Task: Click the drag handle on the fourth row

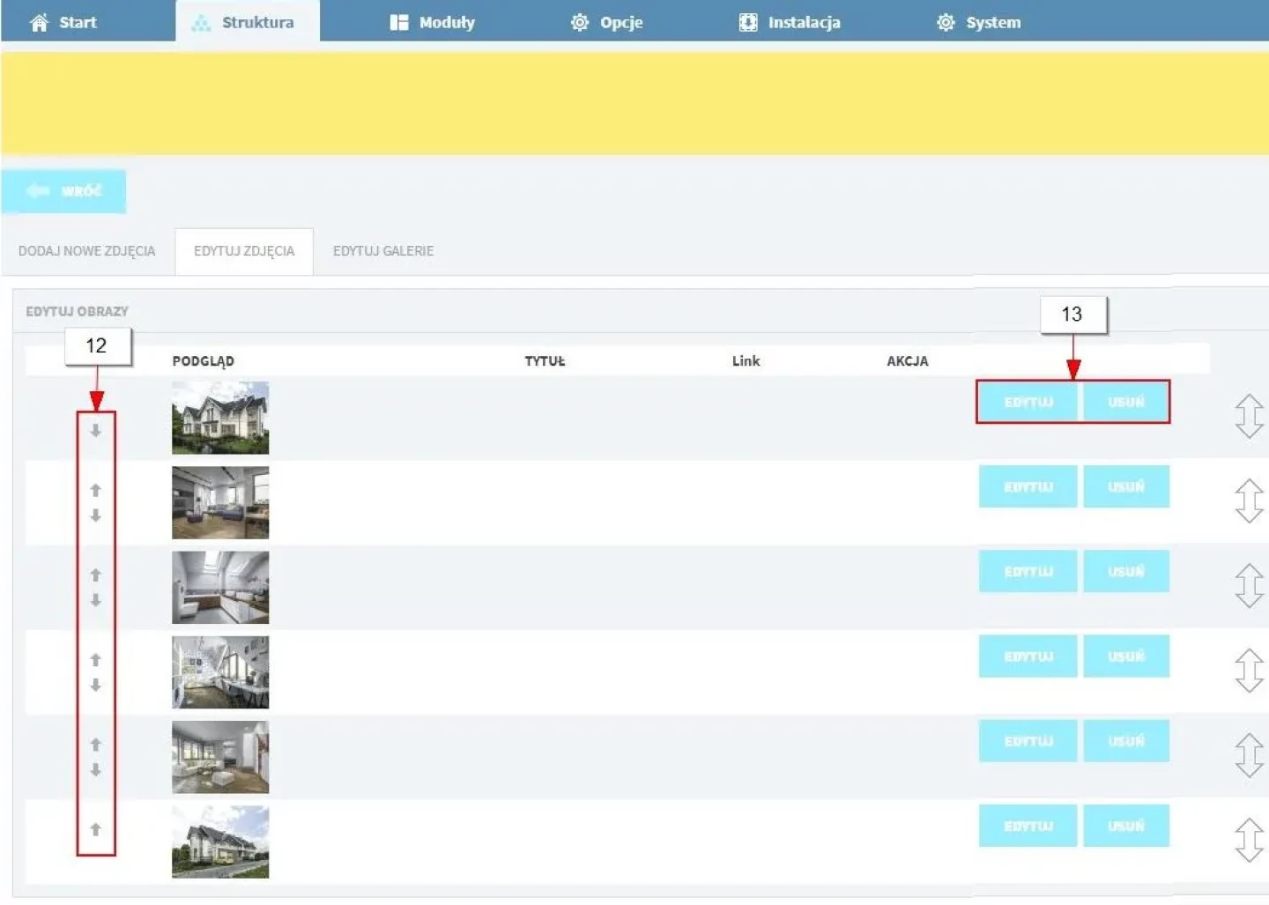Action: 1249,671
